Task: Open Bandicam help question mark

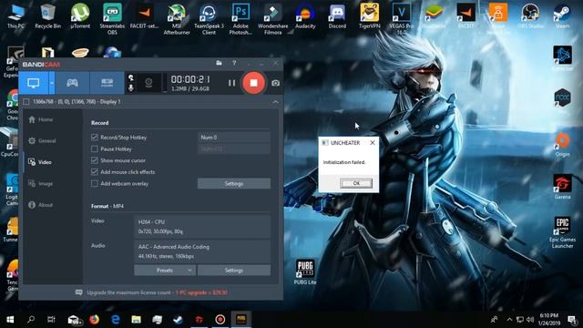Action: click(234, 63)
